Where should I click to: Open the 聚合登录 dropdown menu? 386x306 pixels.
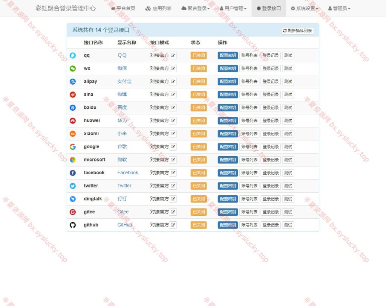click(x=196, y=8)
